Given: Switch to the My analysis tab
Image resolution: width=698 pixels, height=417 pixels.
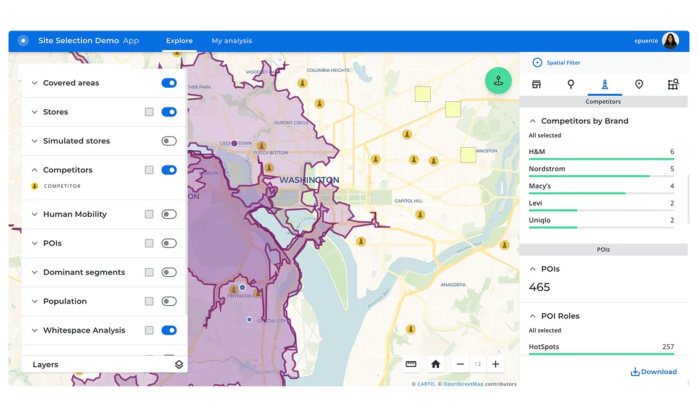Looking at the screenshot, I should pyautogui.click(x=232, y=40).
